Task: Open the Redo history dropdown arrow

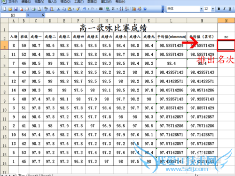Action: tap(97, 9)
